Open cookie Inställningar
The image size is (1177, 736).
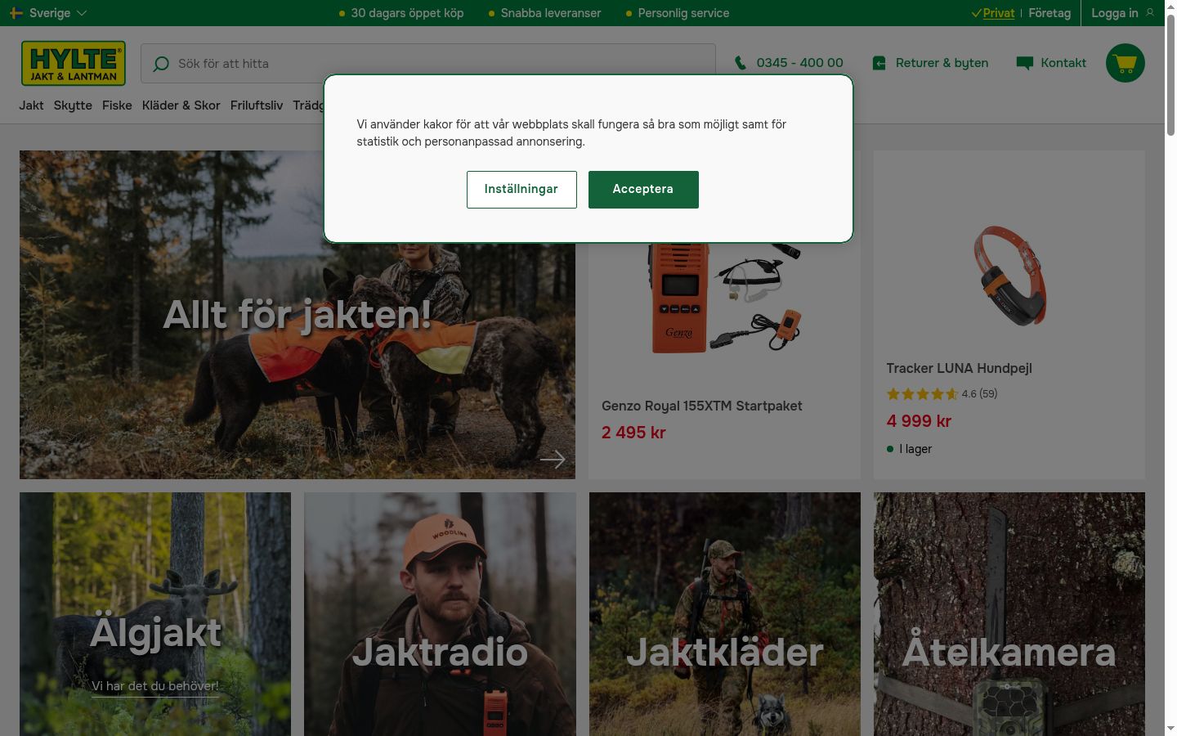coord(521,190)
